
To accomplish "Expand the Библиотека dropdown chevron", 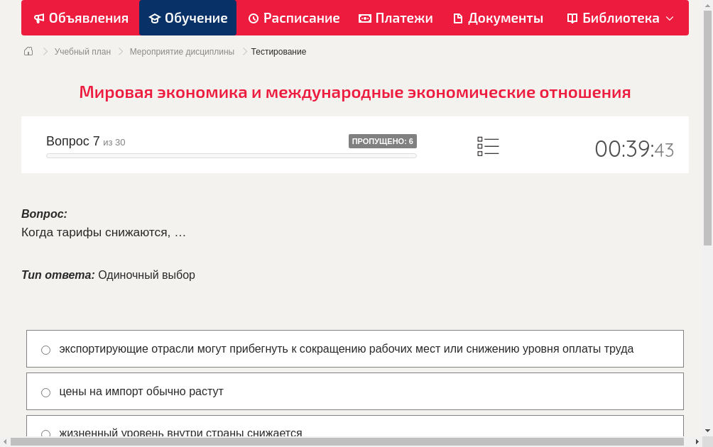I will click(x=670, y=18).
